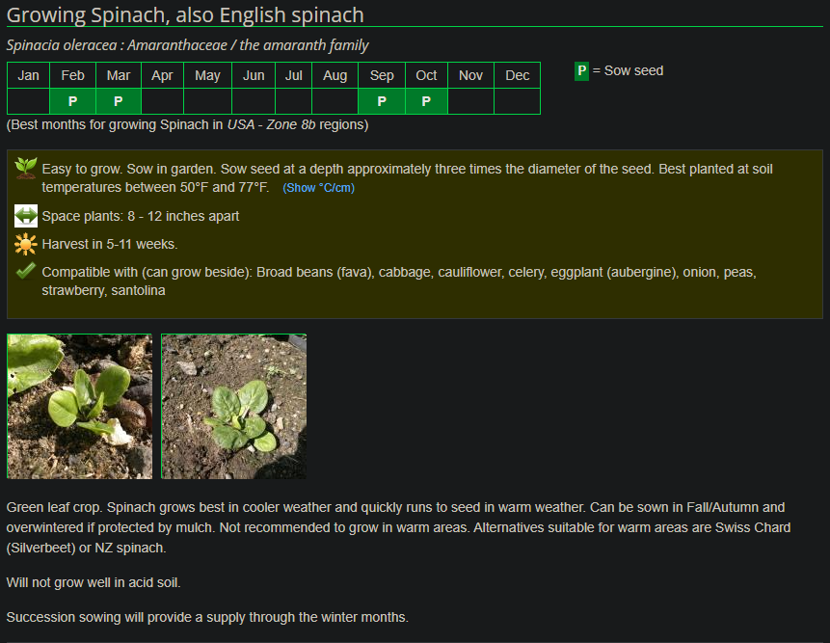This screenshot has height=643, width=830.
Task: Click the February sow seed P marker
Action: coord(72,101)
